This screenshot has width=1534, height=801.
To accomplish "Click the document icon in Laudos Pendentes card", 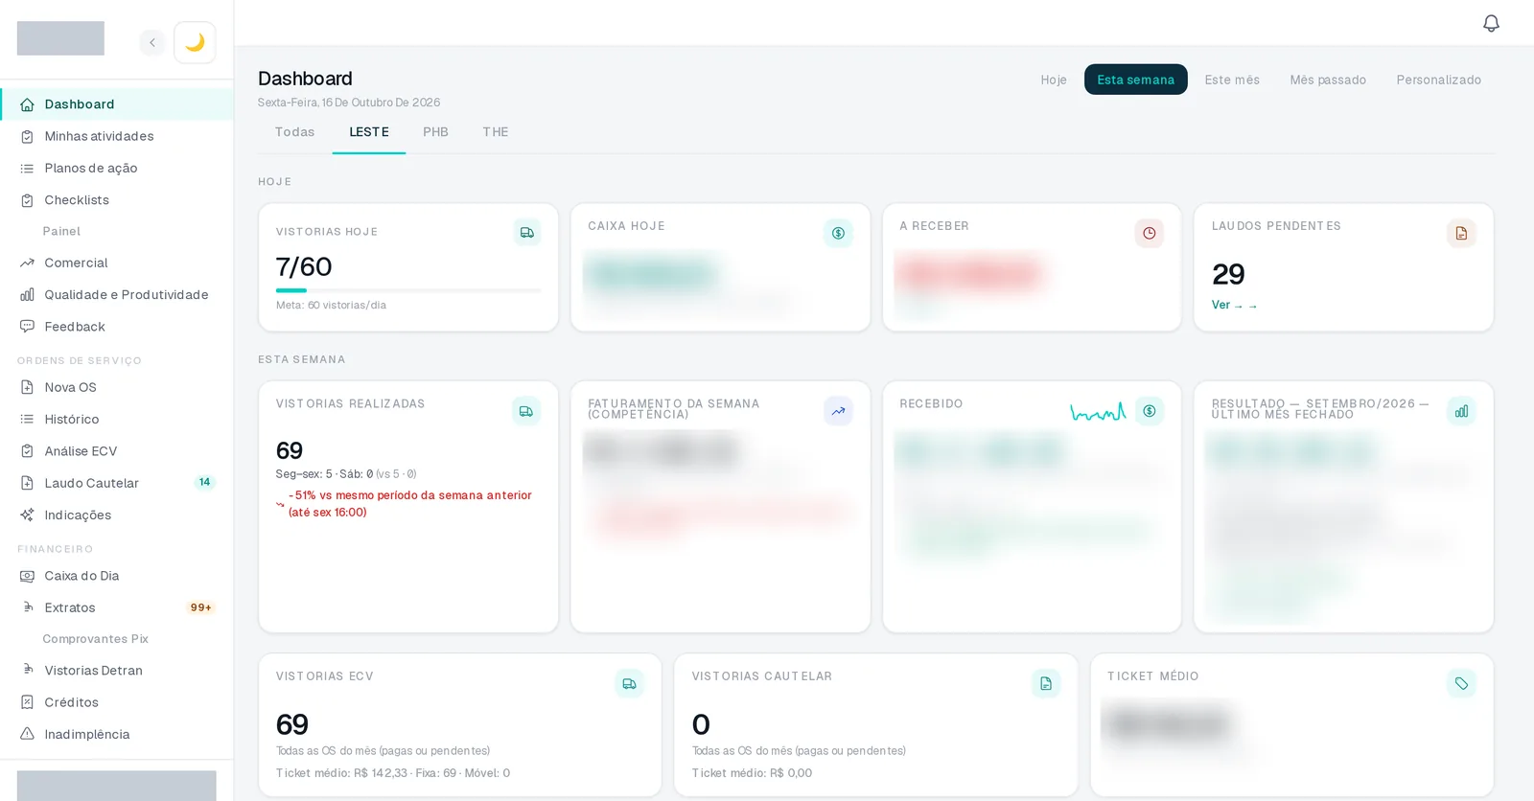I will [1461, 233].
